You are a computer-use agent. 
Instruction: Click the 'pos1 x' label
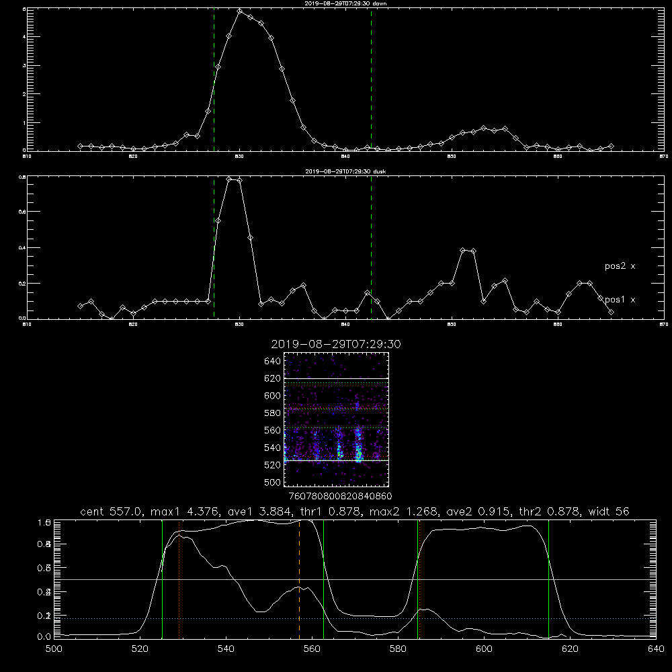(620, 300)
